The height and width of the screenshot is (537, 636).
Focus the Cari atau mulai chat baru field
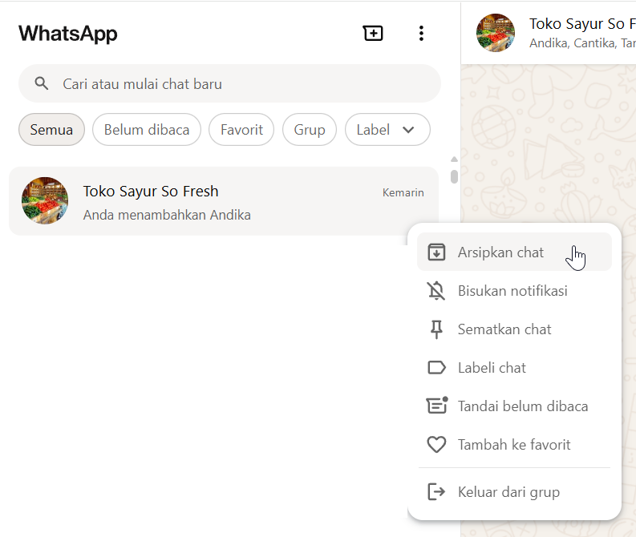241,84
